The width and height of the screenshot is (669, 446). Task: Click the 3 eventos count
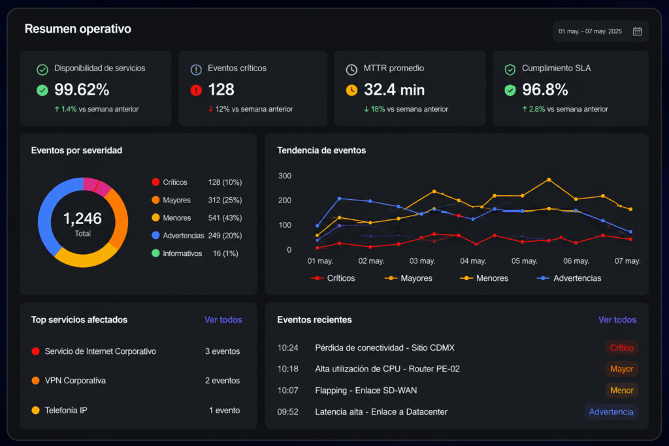222,351
